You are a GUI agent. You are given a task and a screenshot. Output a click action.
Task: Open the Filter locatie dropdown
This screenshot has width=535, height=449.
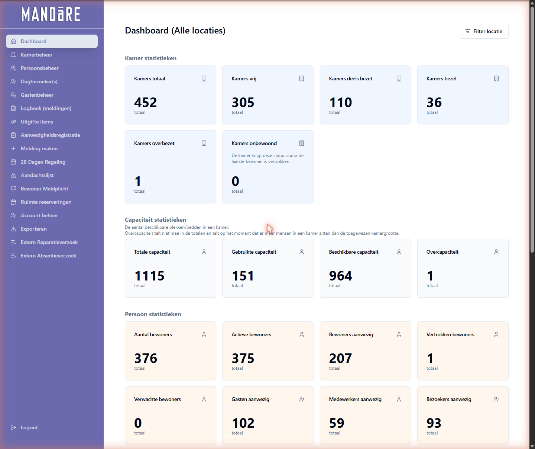point(484,31)
